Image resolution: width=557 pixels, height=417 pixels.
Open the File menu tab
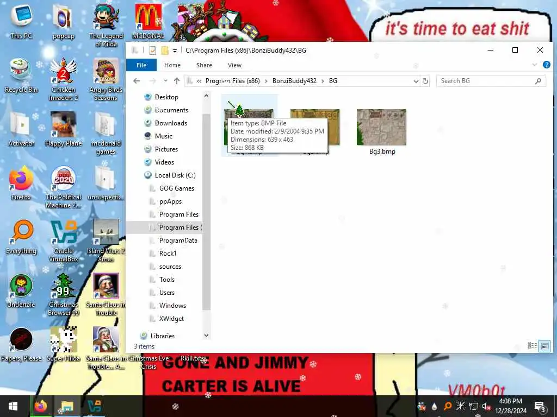pos(141,65)
